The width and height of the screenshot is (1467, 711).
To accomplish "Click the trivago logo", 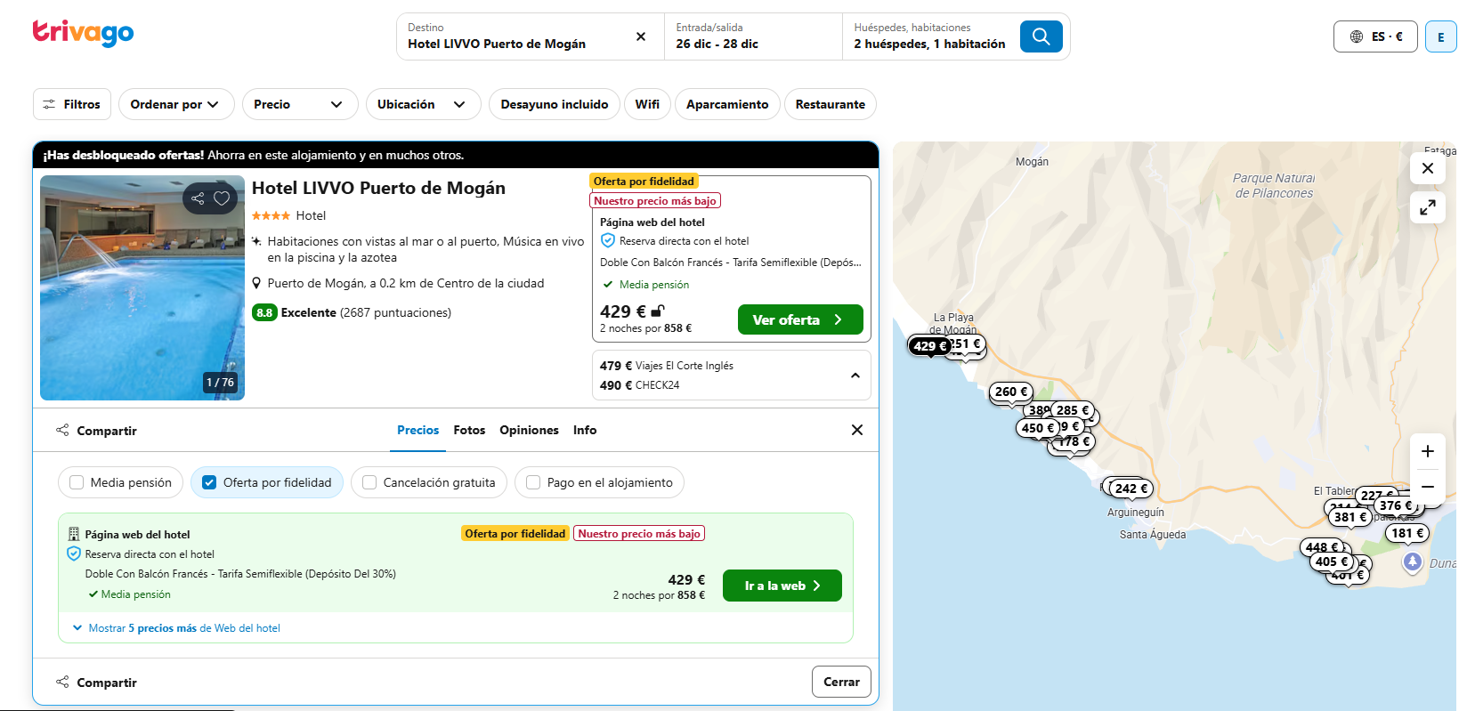I will click(x=83, y=33).
